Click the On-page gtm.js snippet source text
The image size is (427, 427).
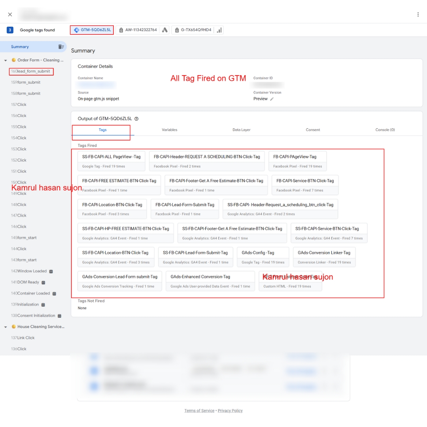pyautogui.click(x=98, y=99)
